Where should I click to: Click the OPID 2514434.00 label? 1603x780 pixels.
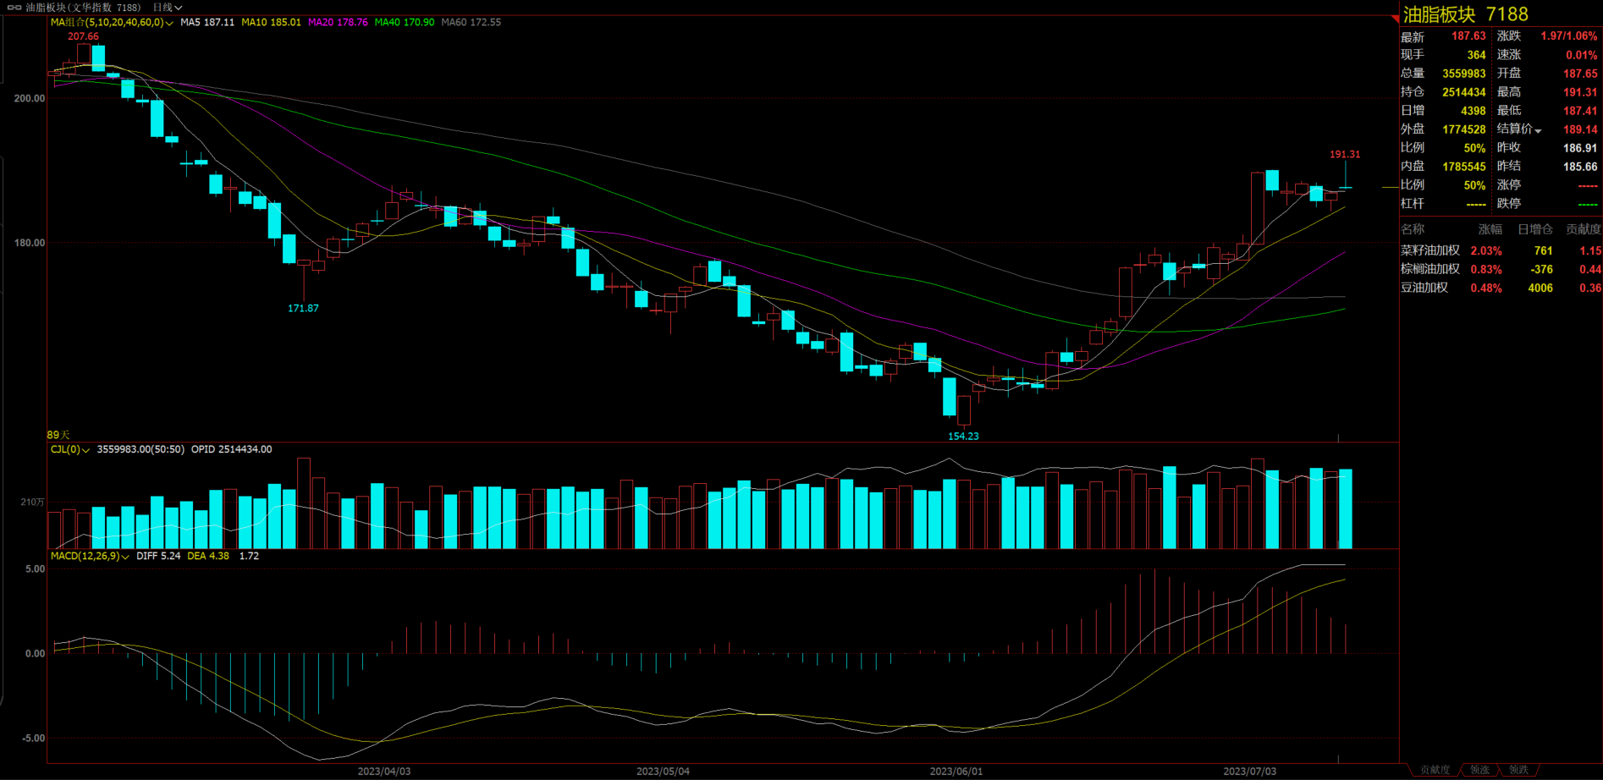point(231,450)
